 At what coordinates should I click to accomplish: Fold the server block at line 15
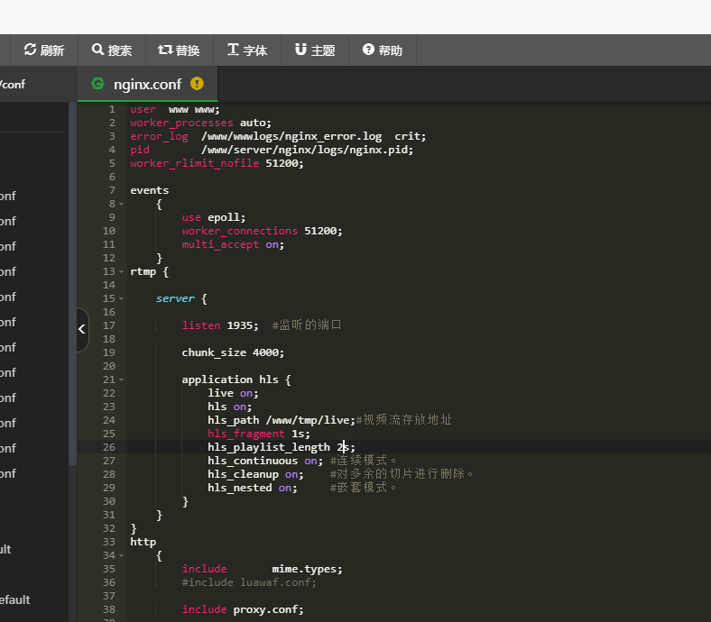(x=122, y=298)
